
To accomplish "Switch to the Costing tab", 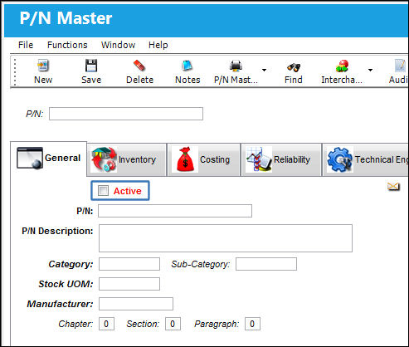I will pyautogui.click(x=204, y=159).
